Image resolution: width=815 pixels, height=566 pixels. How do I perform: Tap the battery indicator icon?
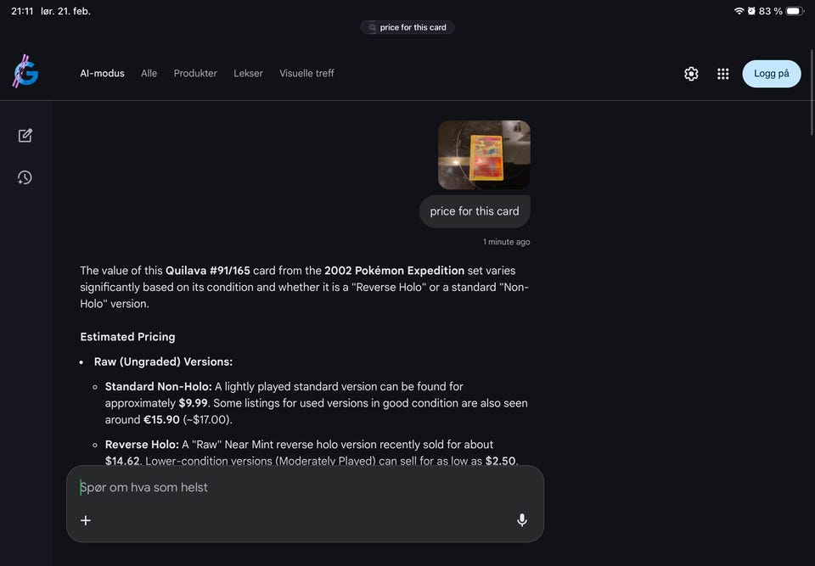[x=795, y=11]
